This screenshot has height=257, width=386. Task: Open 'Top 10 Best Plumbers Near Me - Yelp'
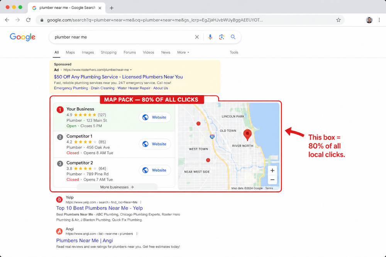[100, 208]
